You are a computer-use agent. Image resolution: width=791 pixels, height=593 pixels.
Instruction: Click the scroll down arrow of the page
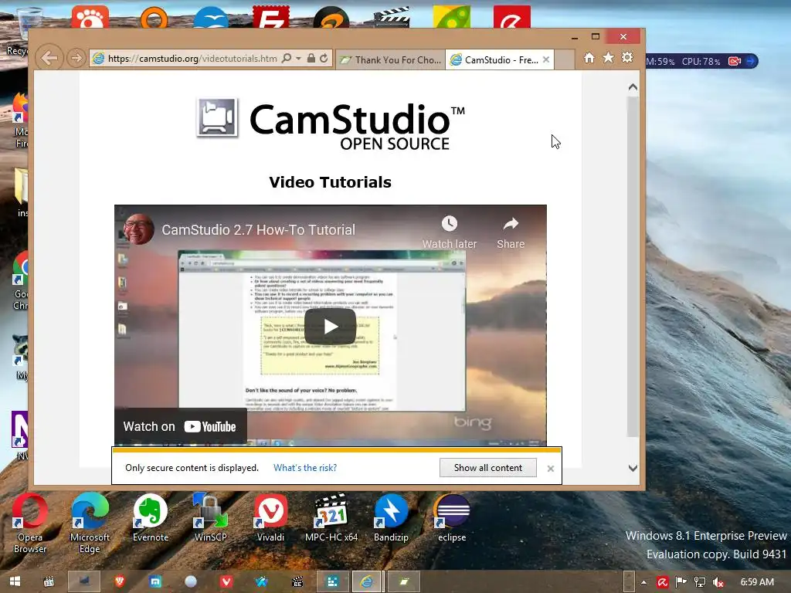[633, 468]
